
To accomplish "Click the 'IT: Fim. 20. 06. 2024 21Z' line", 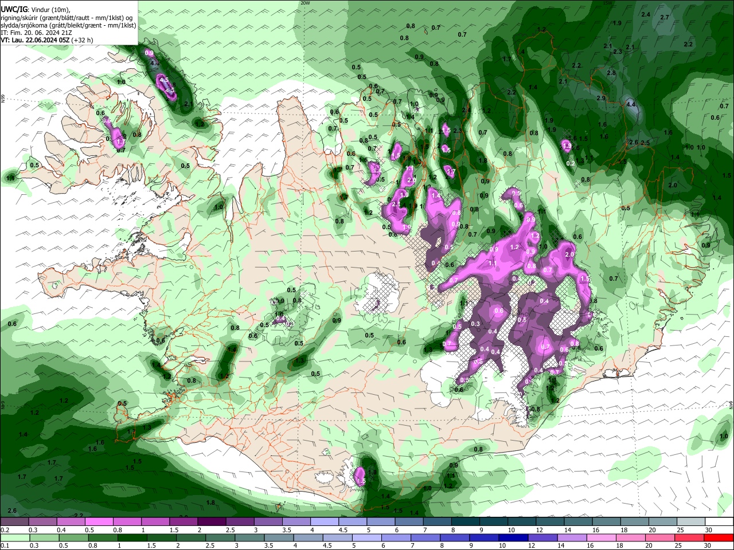I will (x=36, y=33).
